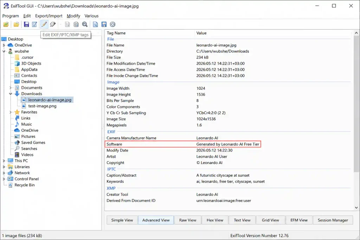Open the Modify menu
Image resolution: width=360 pixels, height=240 pixels.
pos(73,16)
